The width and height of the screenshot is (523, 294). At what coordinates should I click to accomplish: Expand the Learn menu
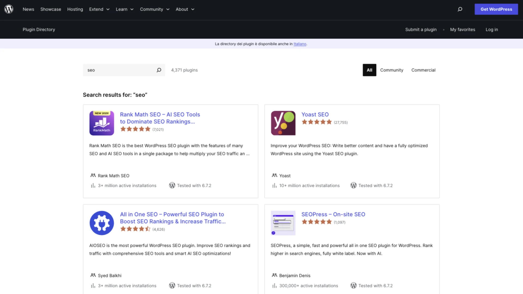pos(124,9)
